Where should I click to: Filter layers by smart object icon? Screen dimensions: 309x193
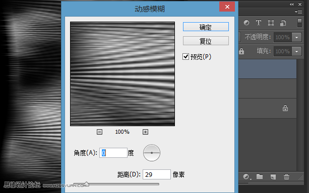pyautogui.click(x=283, y=23)
